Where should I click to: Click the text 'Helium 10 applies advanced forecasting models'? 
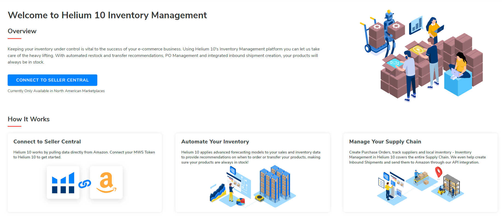[251, 157]
